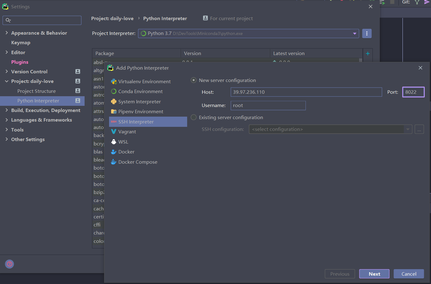This screenshot has height=284, width=431.
Task: Click the disabled Previous button
Action: 340,274
